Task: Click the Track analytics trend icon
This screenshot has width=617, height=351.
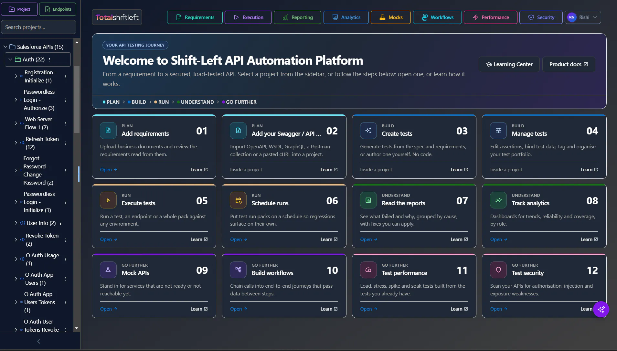Action: pos(498,200)
